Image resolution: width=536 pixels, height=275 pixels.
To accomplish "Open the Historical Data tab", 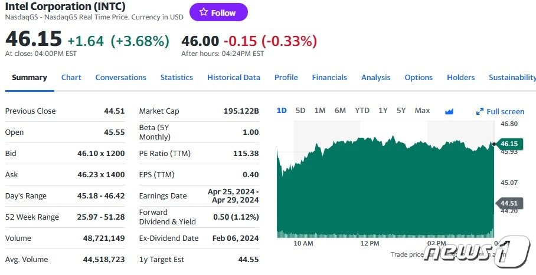I will [233, 77].
